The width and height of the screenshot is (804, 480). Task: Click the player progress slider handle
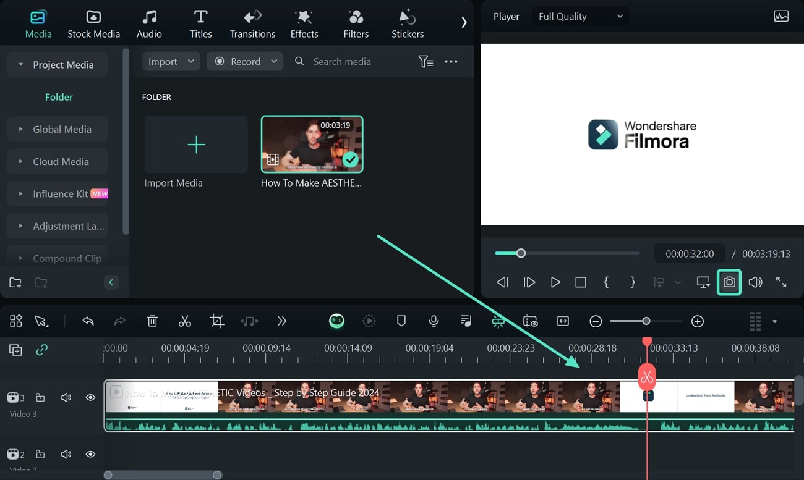521,253
